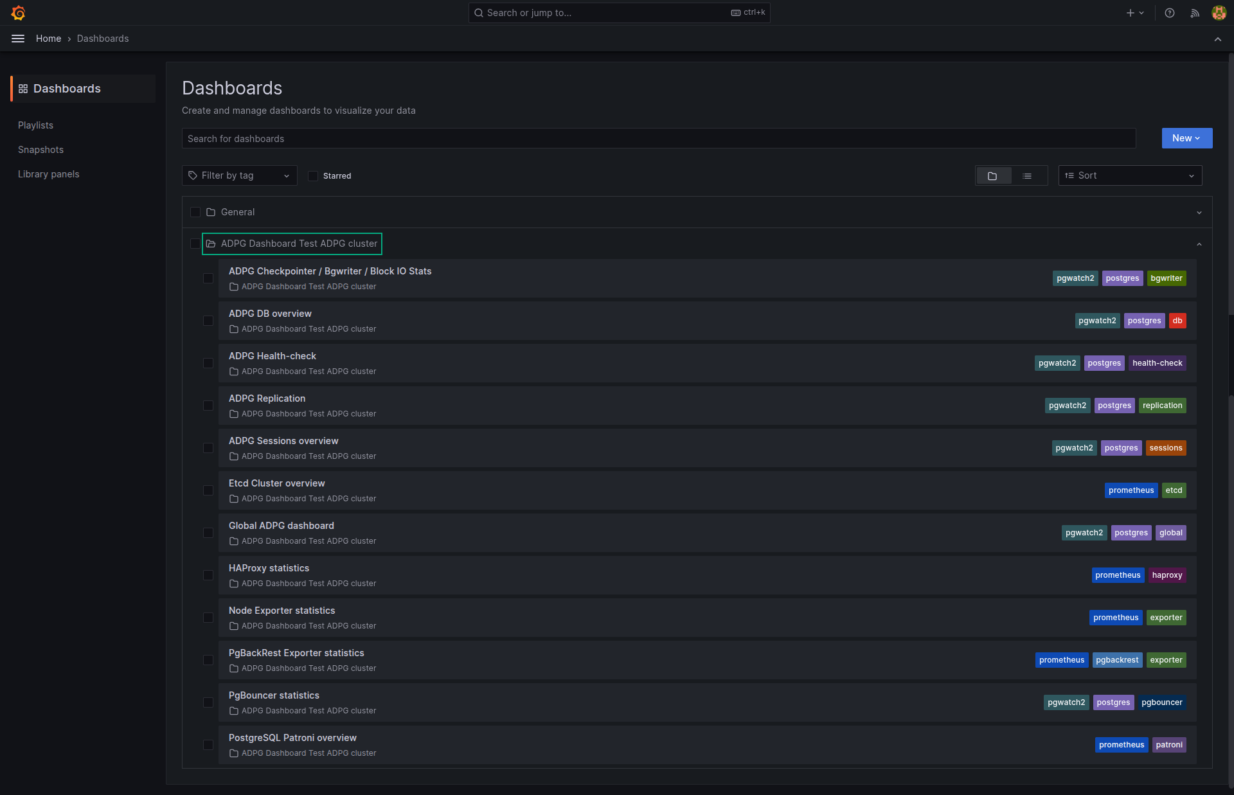Click the Dashboards grid icon in sidebar
1234x795 pixels.
pyautogui.click(x=23, y=89)
